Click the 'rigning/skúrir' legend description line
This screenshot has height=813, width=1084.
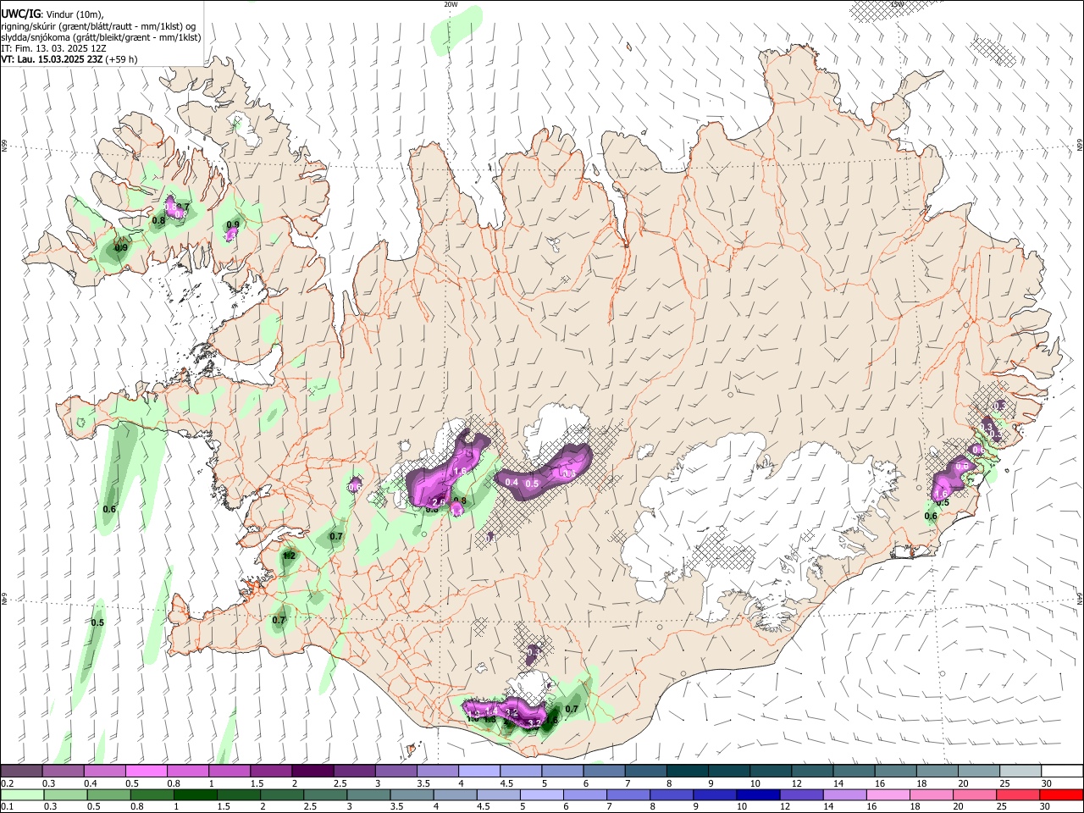point(99,25)
